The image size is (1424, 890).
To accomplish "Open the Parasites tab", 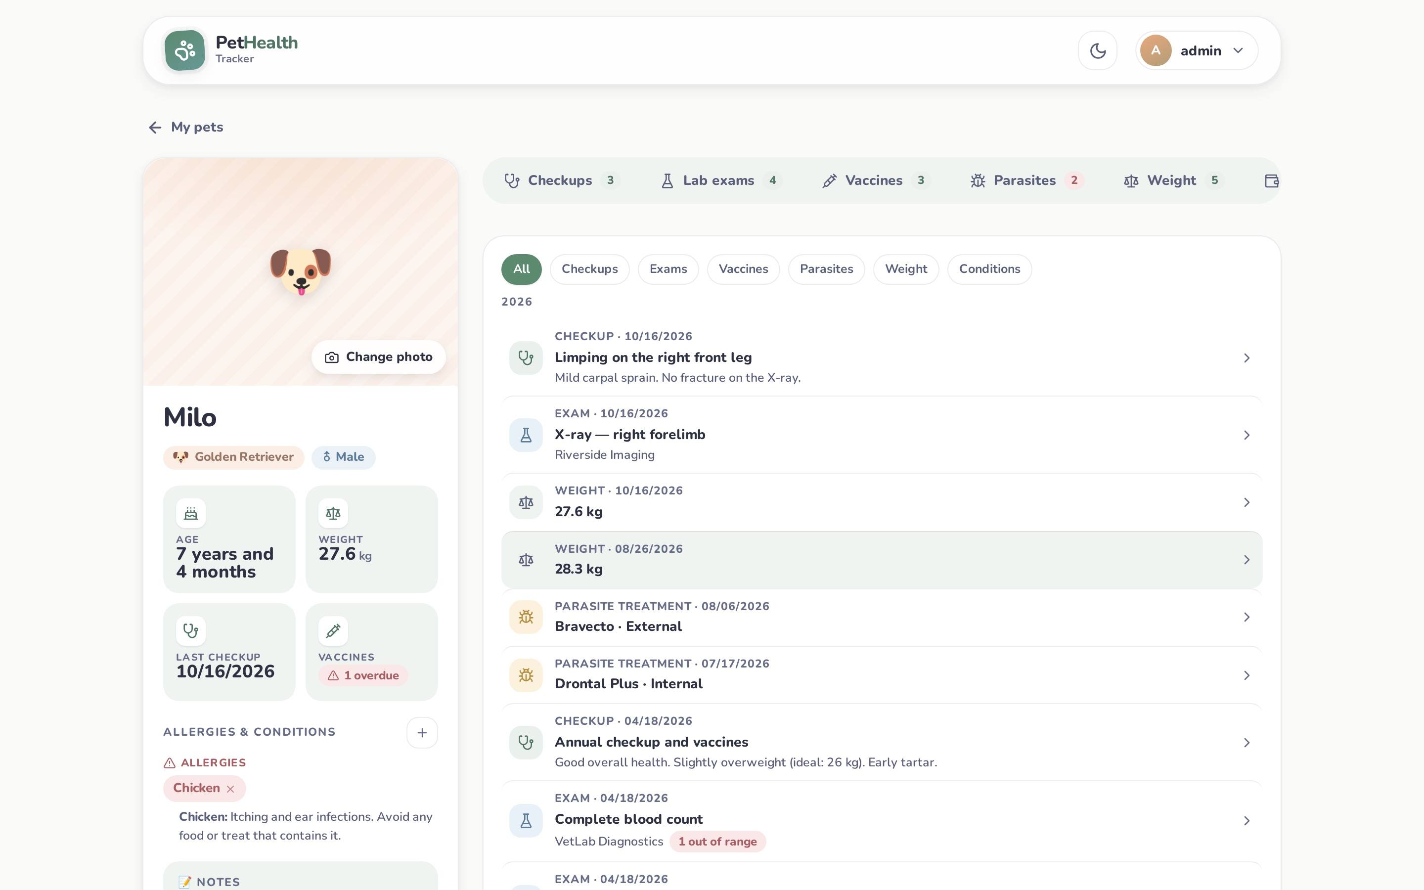I will [x=1027, y=180].
